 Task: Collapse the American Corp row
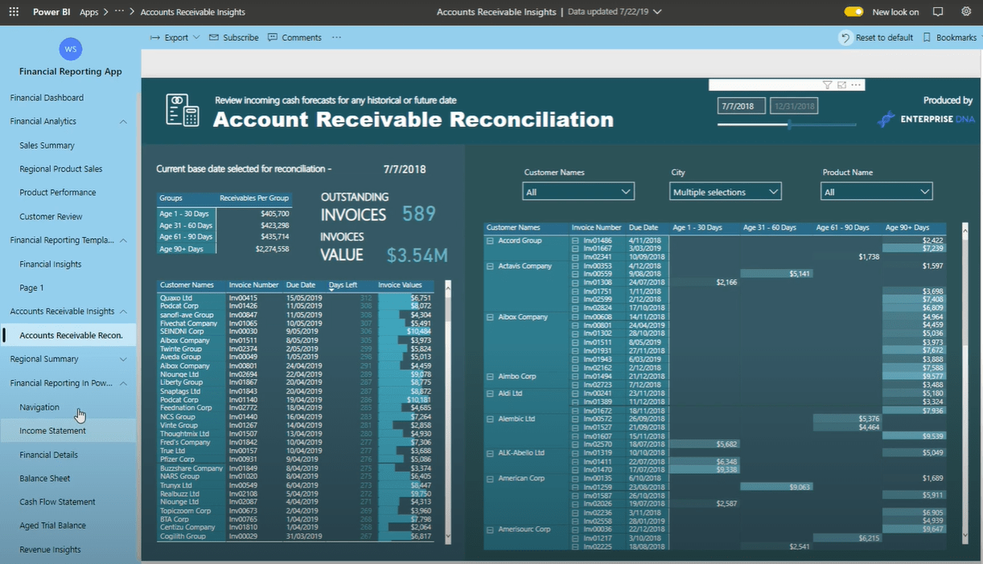click(491, 479)
